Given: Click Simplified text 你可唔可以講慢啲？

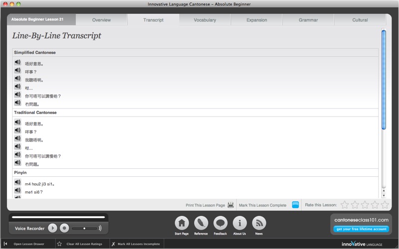Looking at the screenshot, I should pos(43,96).
